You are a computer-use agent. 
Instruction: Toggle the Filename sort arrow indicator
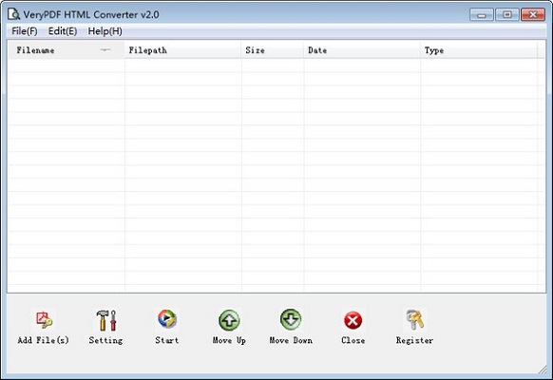point(105,50)
